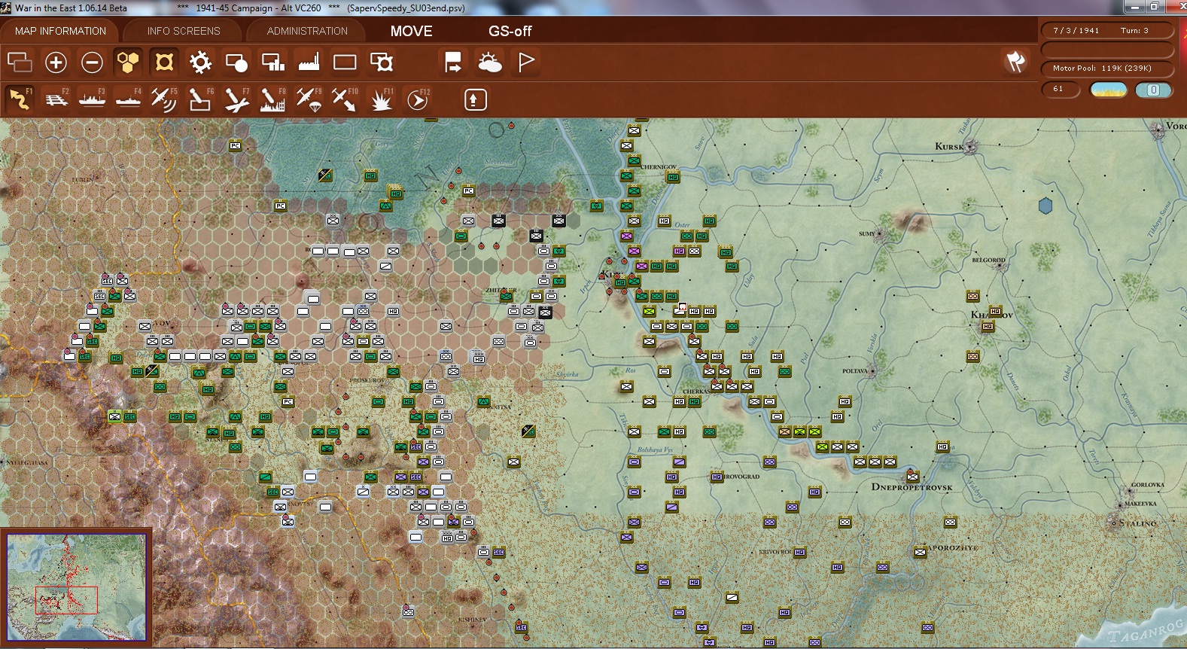The width and height of the screenshot is (1187, 649).
Task: Select F11 explosion mode icon
Action: click(382, 99)
